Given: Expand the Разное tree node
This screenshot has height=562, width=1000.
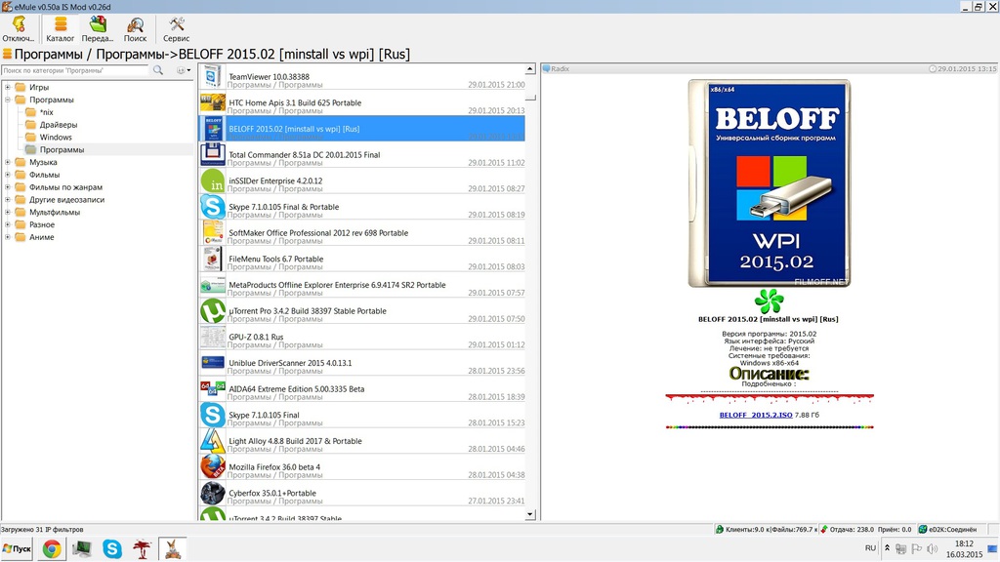Looking at the screenshot, I should pyautogui.click(x=8, y=224).
